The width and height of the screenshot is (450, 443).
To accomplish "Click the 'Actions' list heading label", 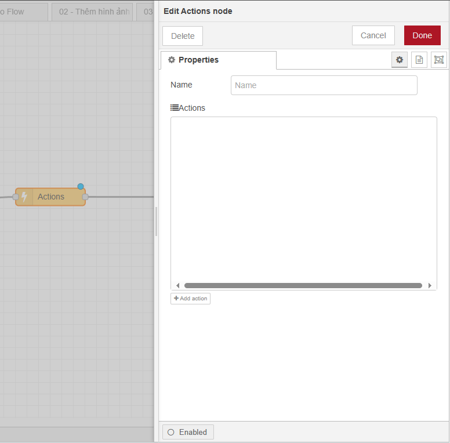I will 188,108.
